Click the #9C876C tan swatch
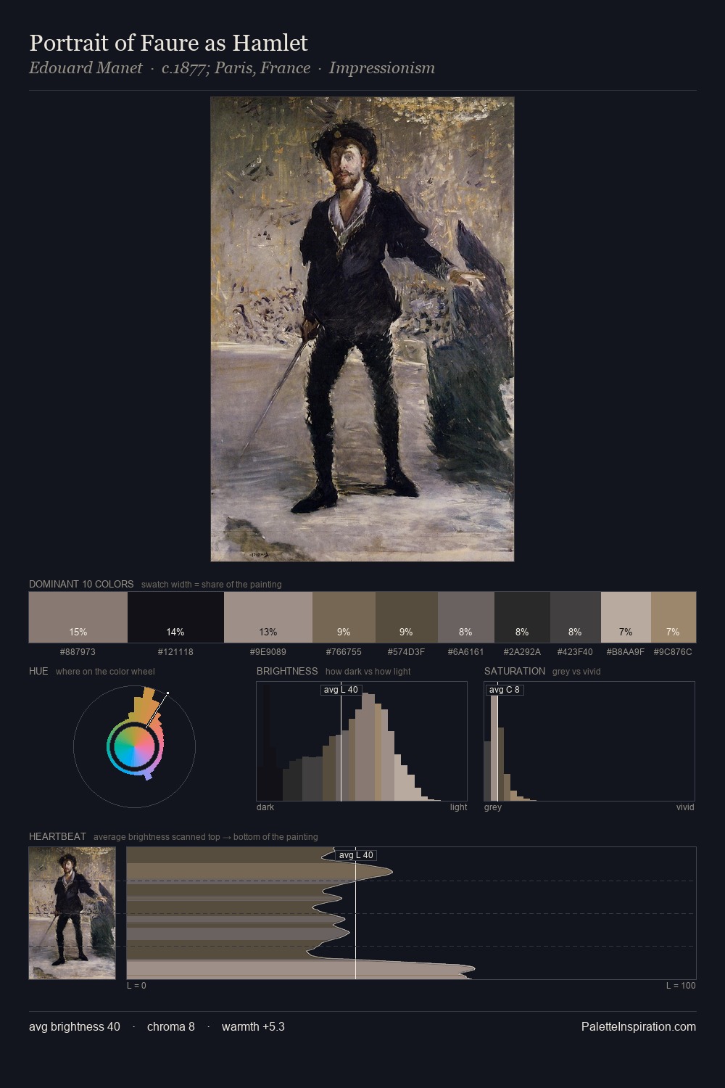The image size is (725, 1088). point(674,617)
